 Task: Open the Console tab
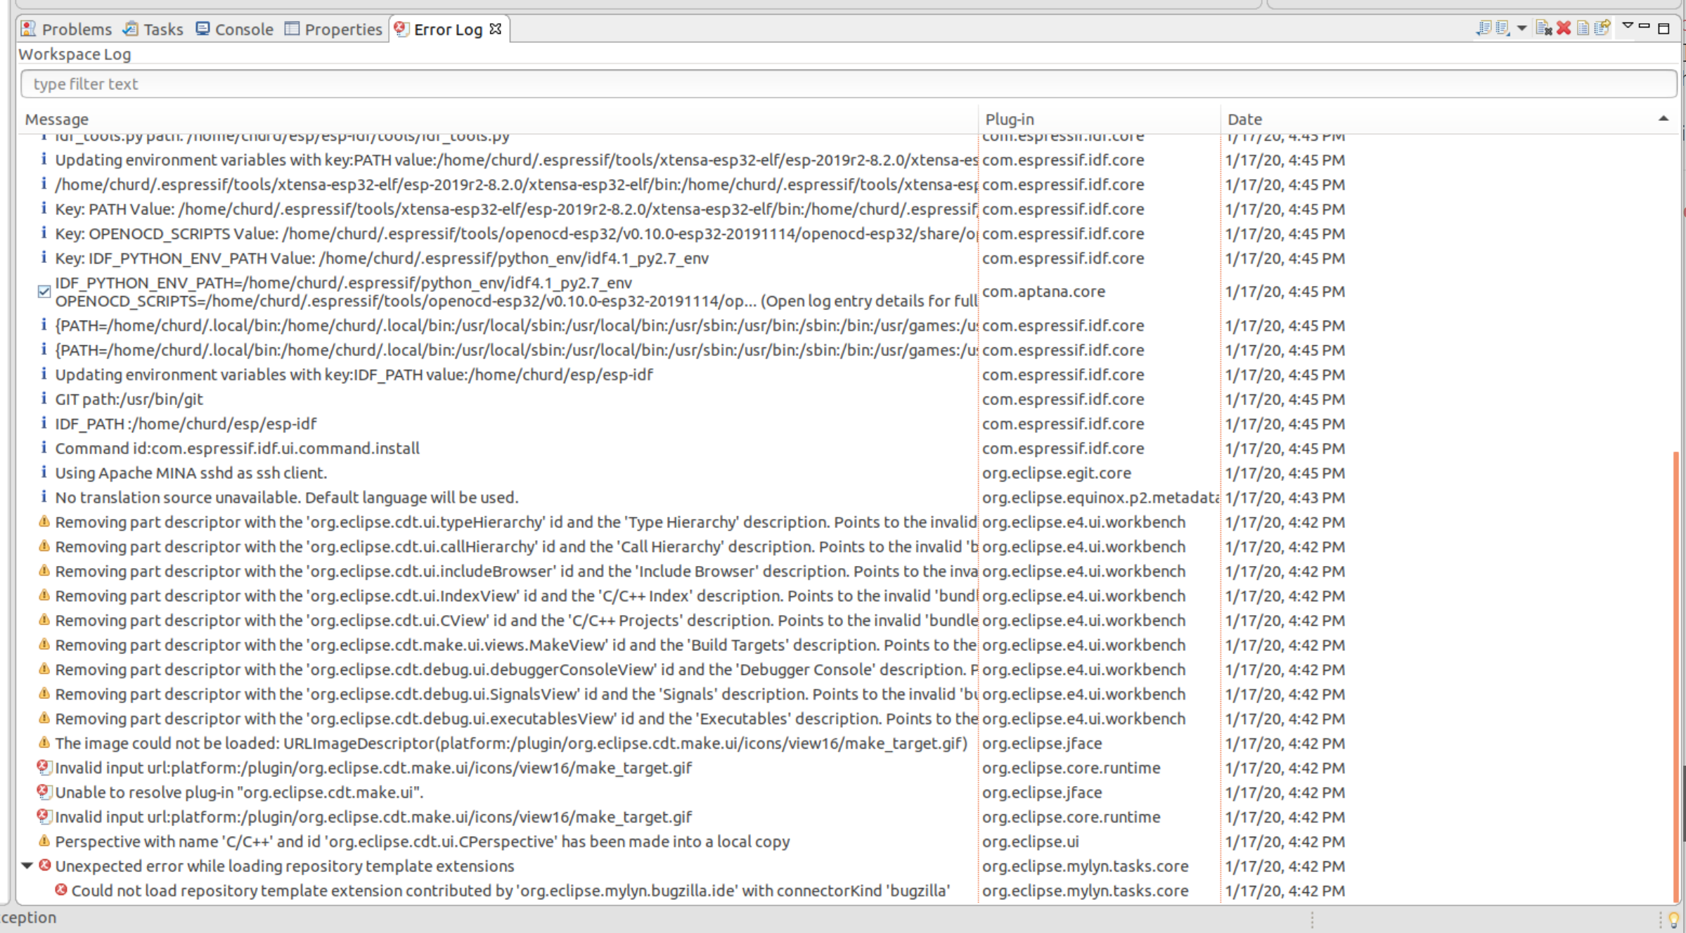tap(234, 29)
